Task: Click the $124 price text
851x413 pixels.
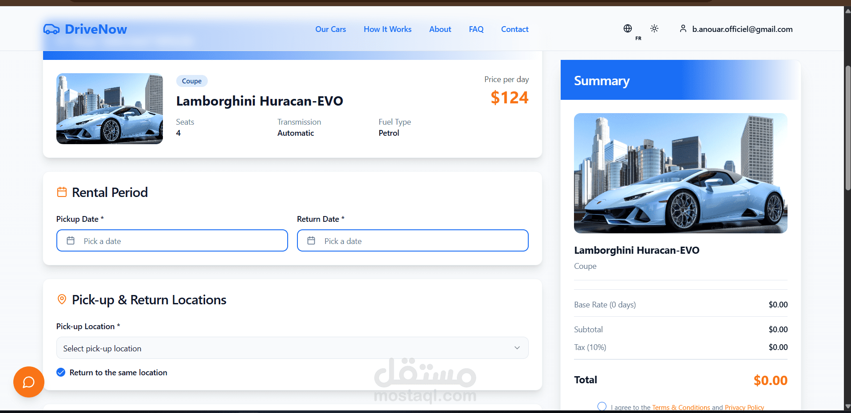Action: click(509, 98)
